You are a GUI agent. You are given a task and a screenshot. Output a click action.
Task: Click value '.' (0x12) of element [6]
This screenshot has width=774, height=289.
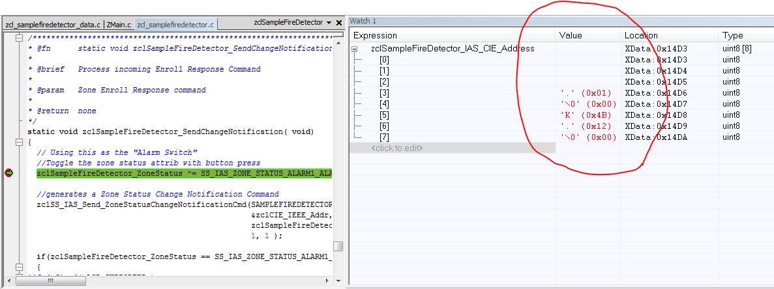point(586,126)
